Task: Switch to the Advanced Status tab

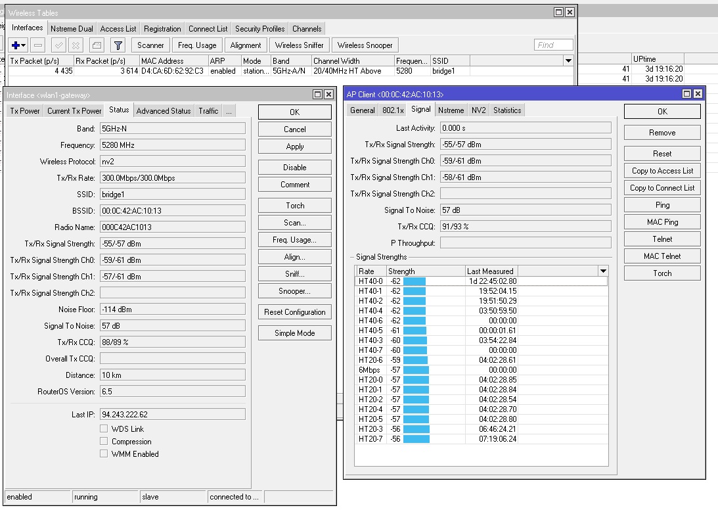Action: (164, 111)
